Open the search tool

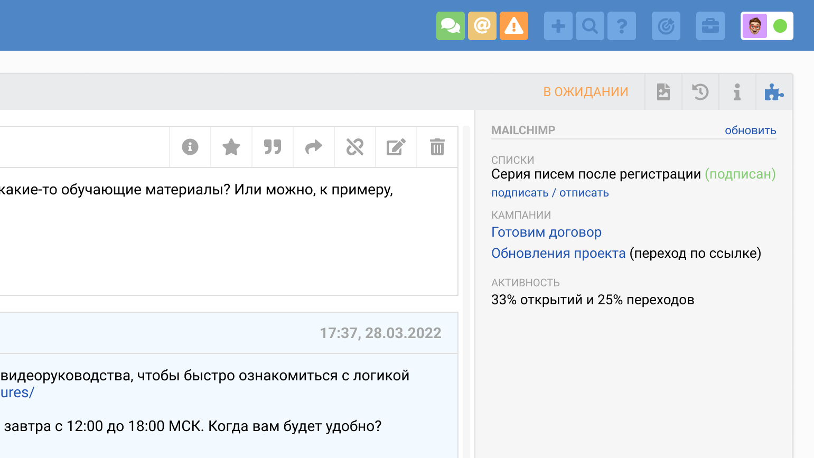pyautogui.click(x=590, y=25)
